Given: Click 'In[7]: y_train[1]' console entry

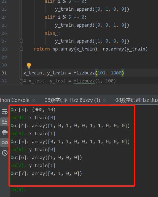Looking at the screenshot, I should click(x=33, y=166).
